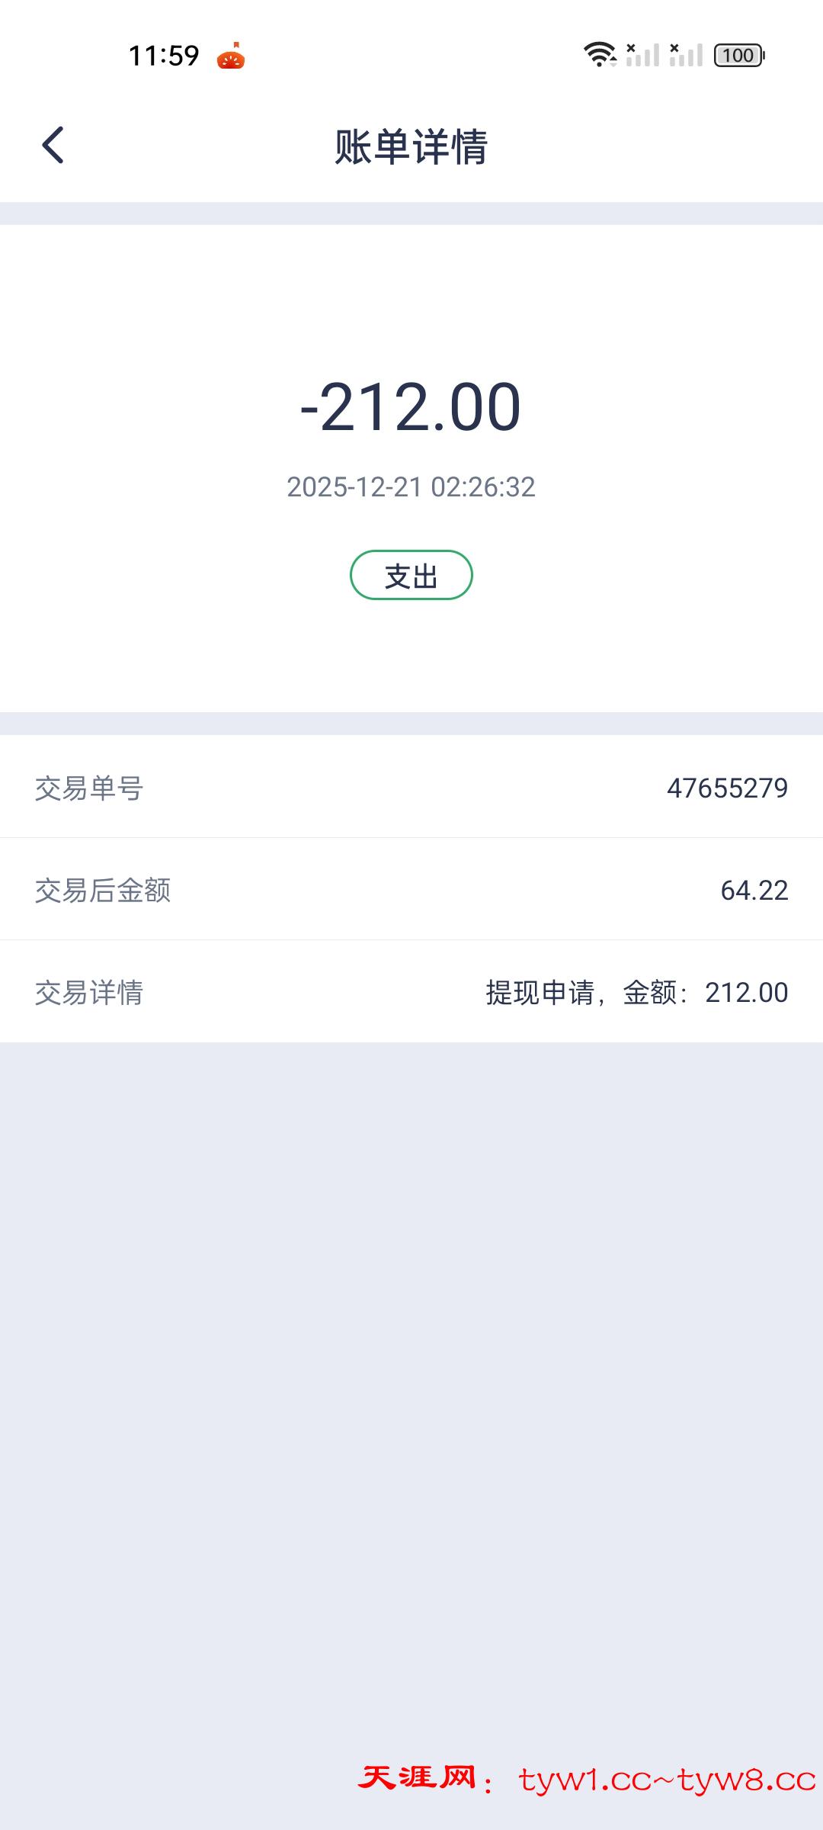Tap the status bar clock 11:59
The width and height of the screenshot is (823, 1830).
click(x=164, y=56)
